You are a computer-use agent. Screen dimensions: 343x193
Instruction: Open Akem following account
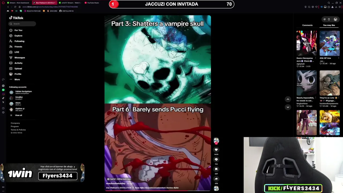(15, 103)
